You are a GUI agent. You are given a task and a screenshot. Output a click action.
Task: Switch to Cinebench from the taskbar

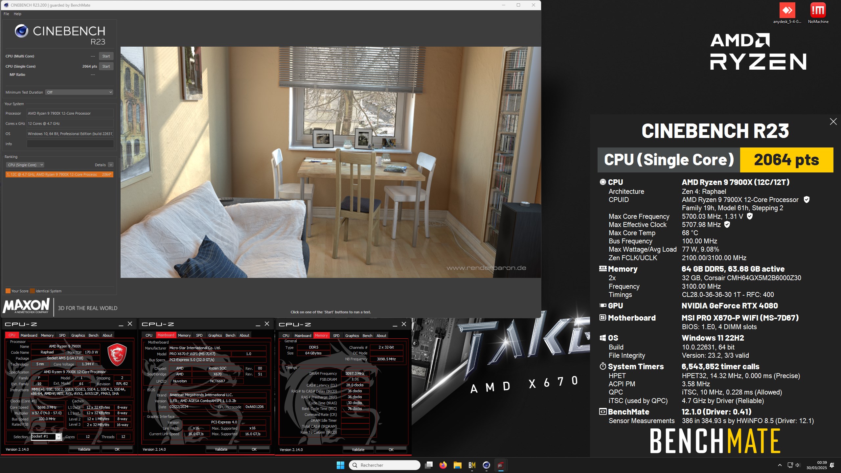(486, 465)
